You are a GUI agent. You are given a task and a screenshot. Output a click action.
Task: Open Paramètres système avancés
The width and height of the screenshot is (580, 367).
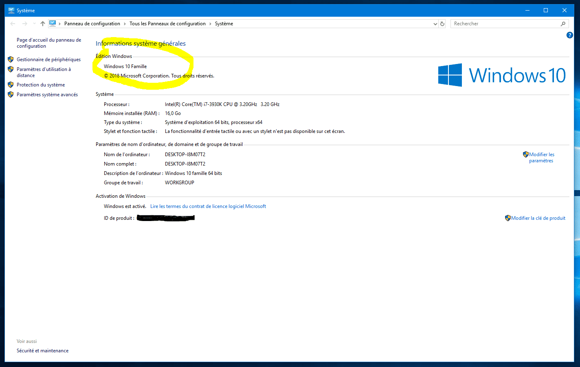click(x=47, y=95)
